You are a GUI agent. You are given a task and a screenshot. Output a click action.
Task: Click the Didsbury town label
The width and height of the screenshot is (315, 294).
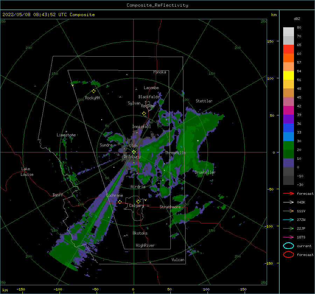pyautogui.click(x=132, y=157)
